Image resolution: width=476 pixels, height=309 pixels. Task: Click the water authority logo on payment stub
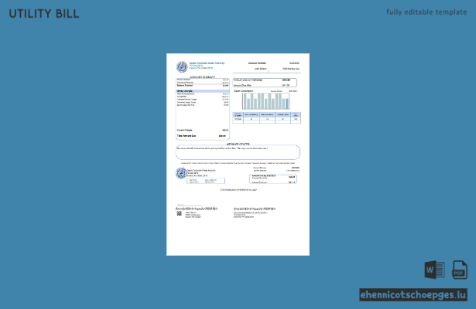pyautogui.click(x=181, y=173)
